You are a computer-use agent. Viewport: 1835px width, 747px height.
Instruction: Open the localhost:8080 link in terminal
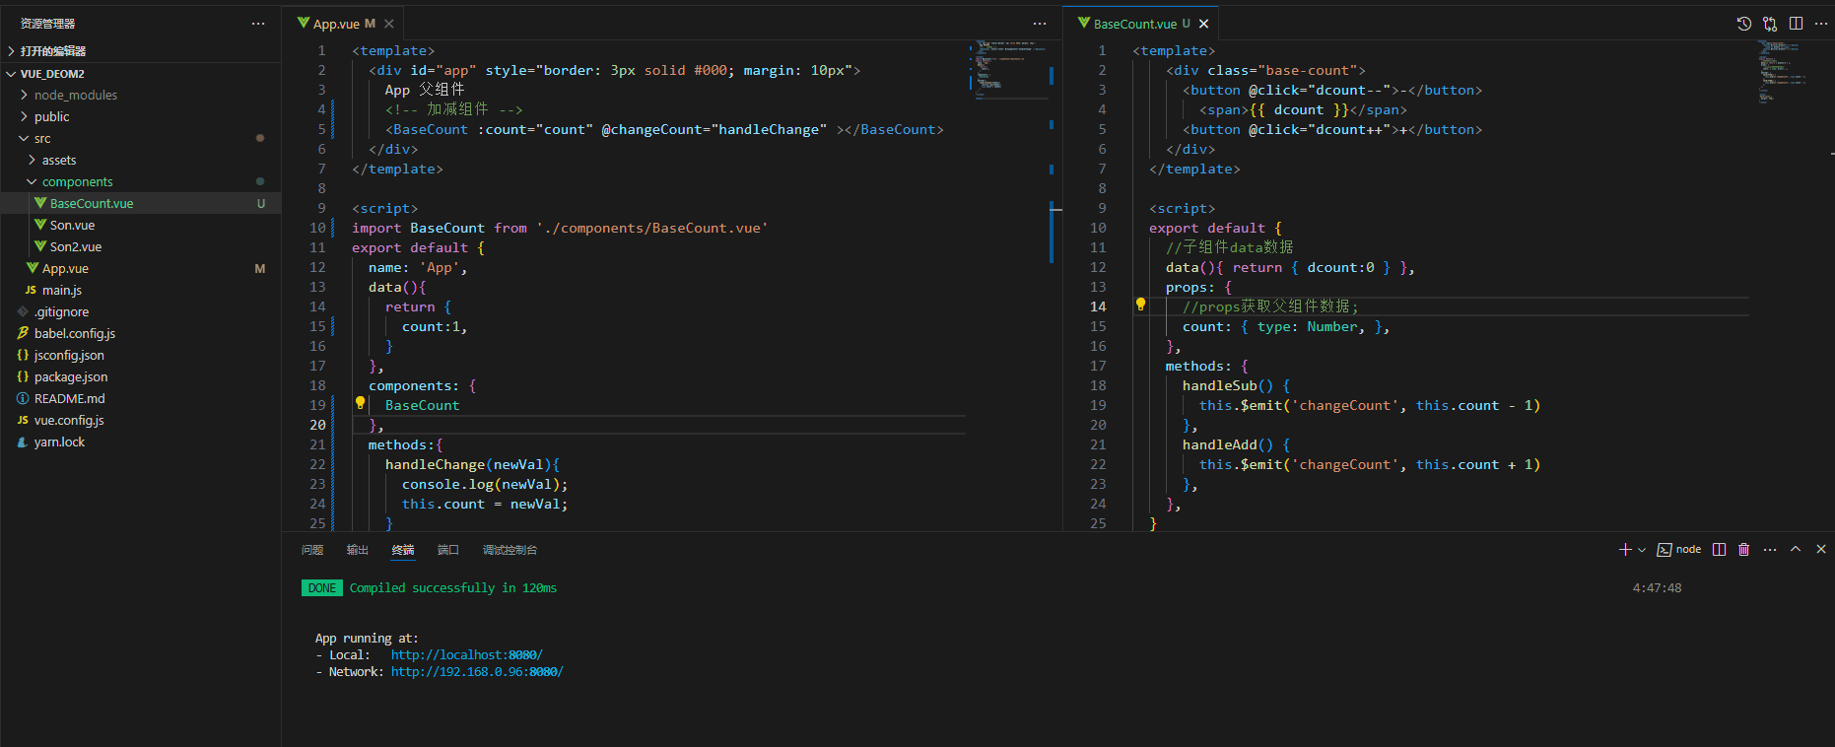click(x=466, y=655)
